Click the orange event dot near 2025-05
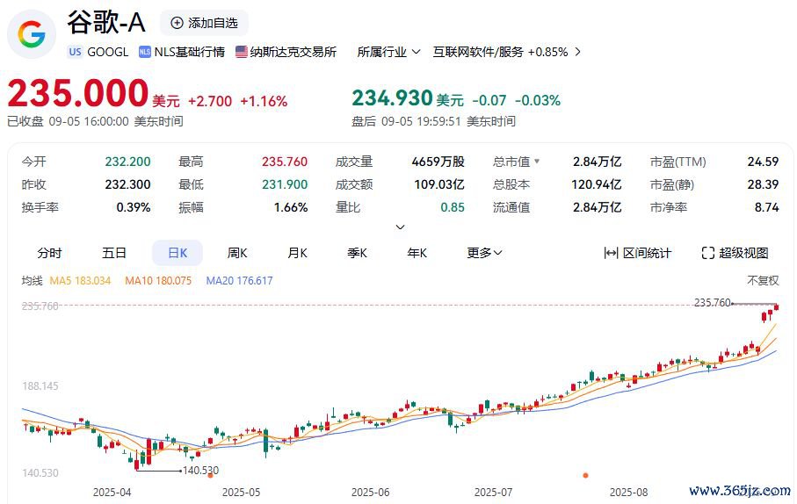The height and width of the screenshot is (504, 797). tap(210, 476)
